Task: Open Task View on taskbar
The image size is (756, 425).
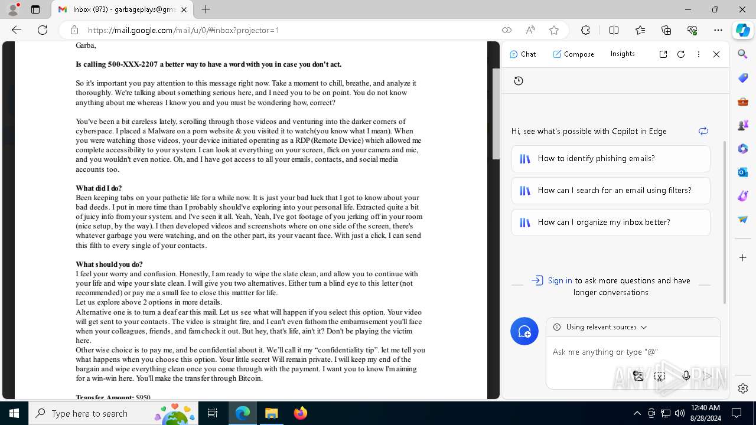Action: 213,413
